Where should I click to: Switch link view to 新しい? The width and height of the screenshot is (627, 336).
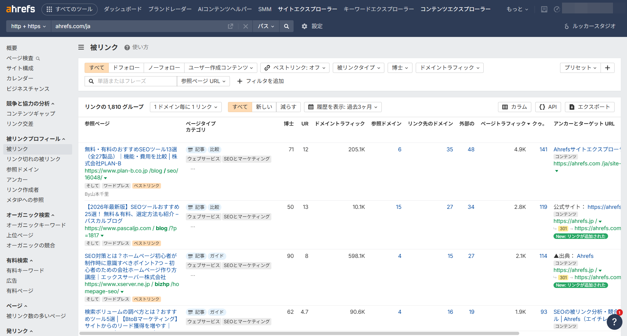click(x=264, y=107)
